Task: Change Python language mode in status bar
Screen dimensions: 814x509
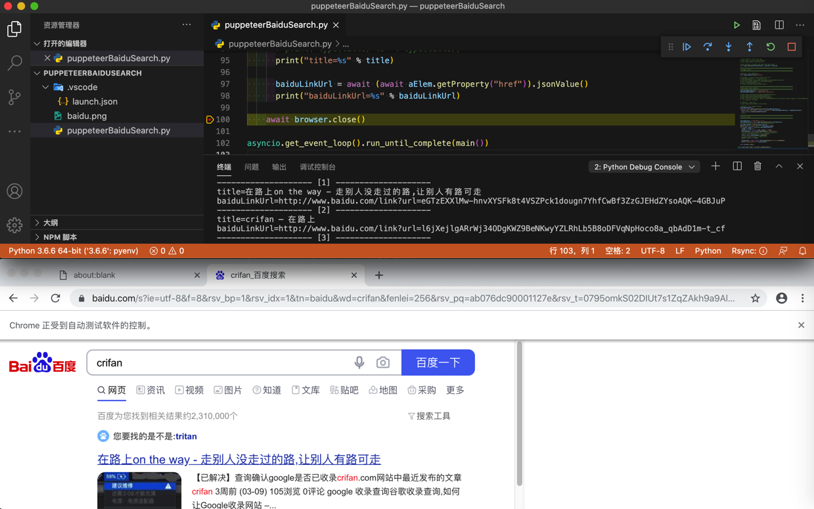Action: [708, 251]
